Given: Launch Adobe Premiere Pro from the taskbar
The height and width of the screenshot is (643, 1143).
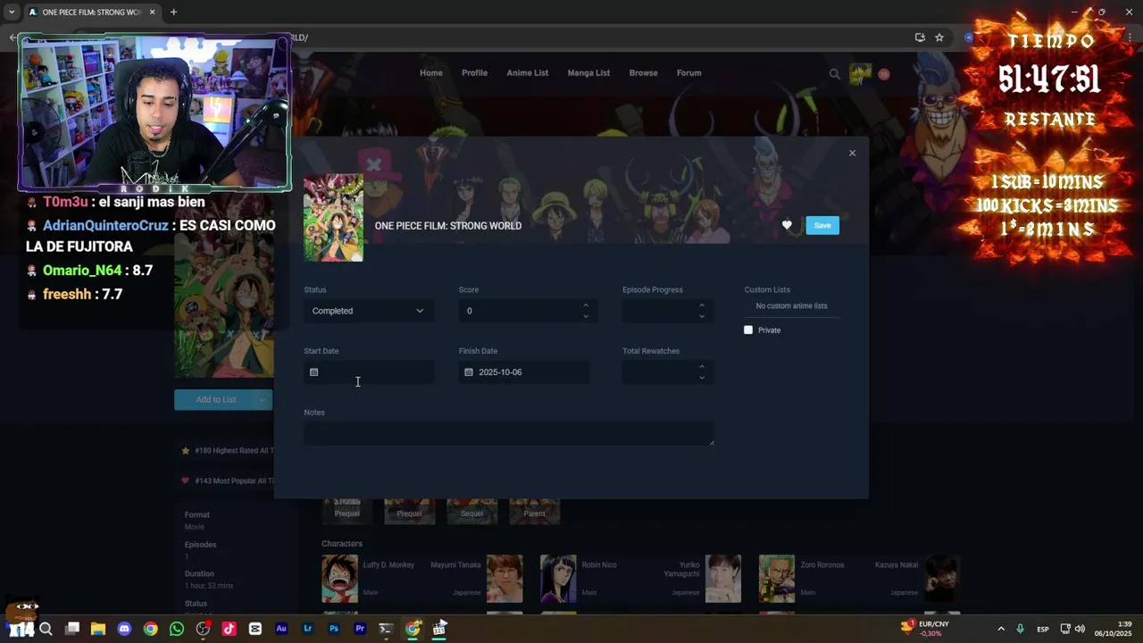Looking at the screenshot, I should (x=360, y=629).
